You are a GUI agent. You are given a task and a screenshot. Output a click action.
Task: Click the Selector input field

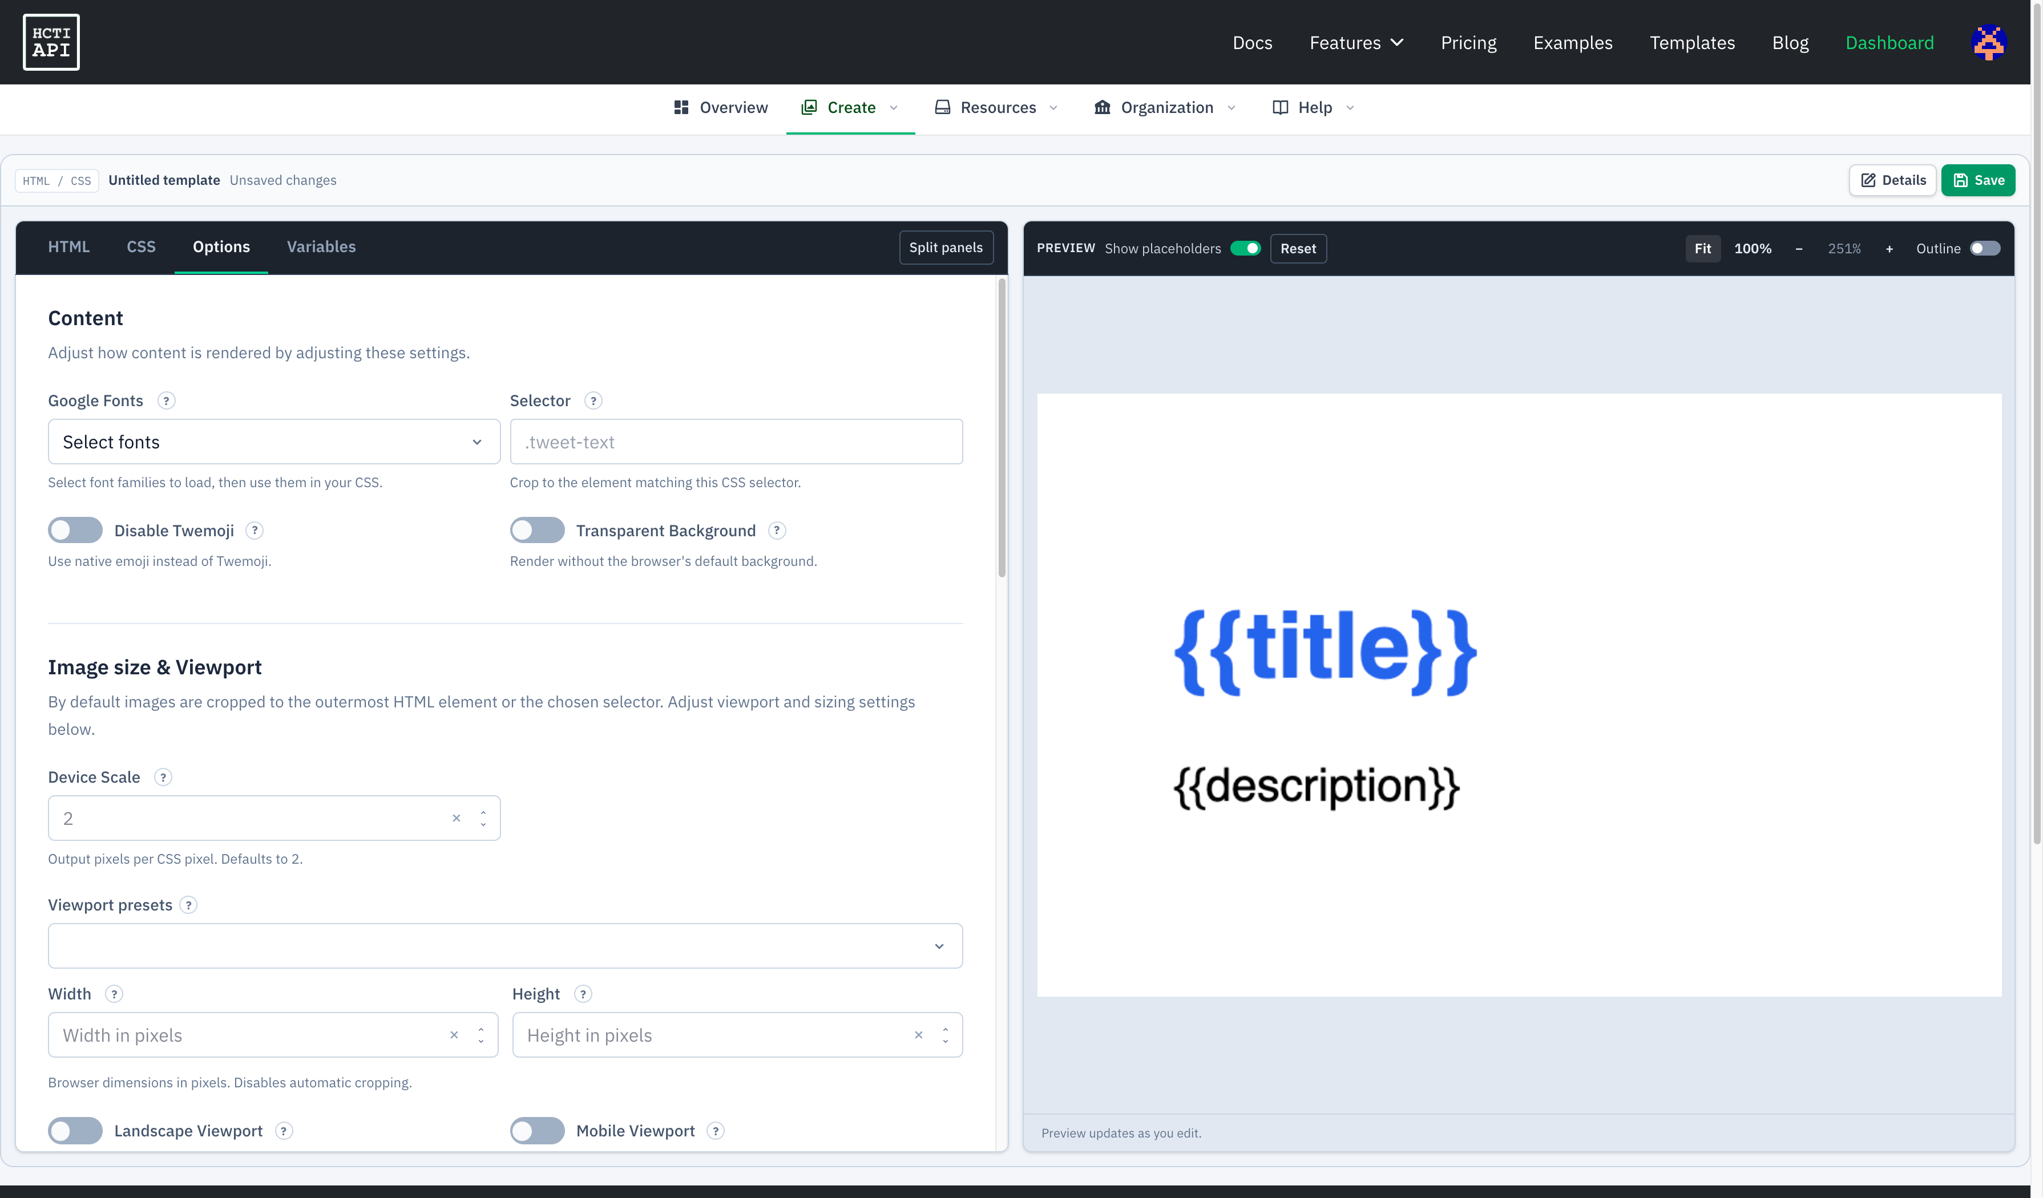click(x=736, y=442)
